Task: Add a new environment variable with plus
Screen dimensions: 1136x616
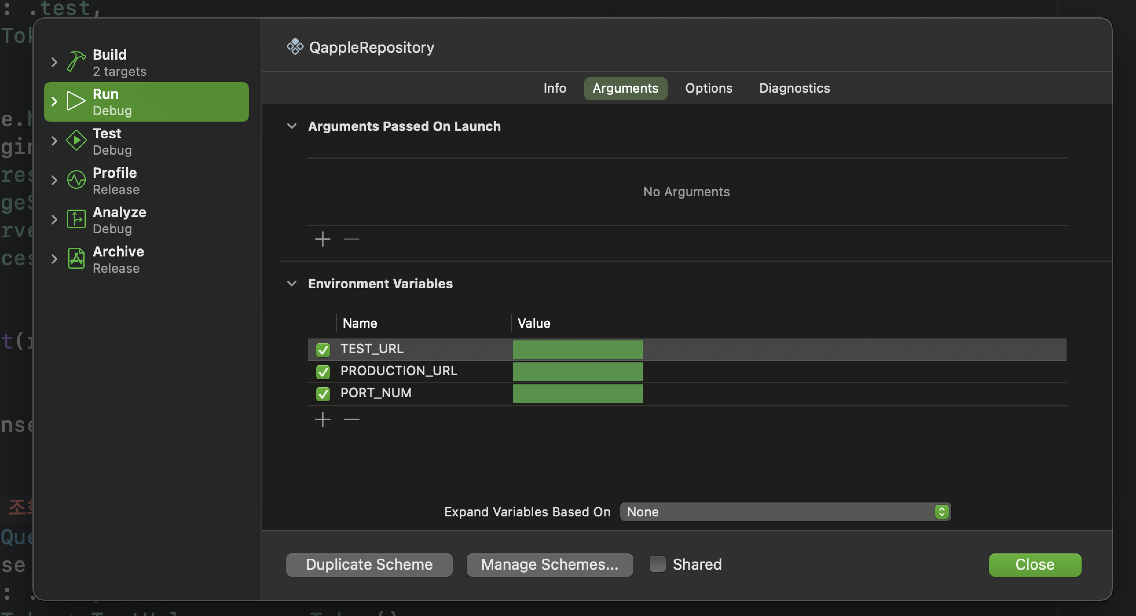Action: (323, 419)
